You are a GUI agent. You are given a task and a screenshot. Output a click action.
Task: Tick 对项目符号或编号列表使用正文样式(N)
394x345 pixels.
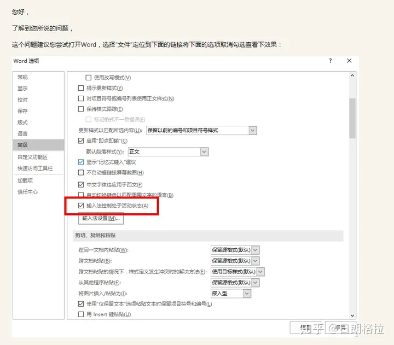[x=81, y=98]
